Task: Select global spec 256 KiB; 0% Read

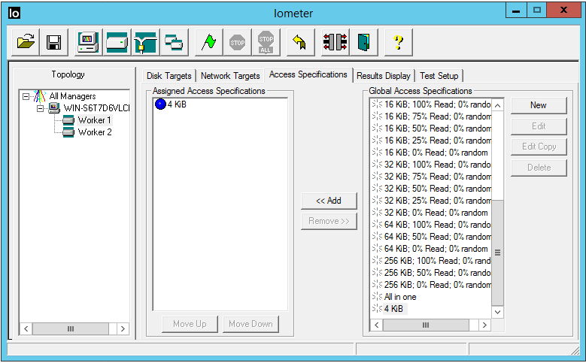Action: point(437,285)
